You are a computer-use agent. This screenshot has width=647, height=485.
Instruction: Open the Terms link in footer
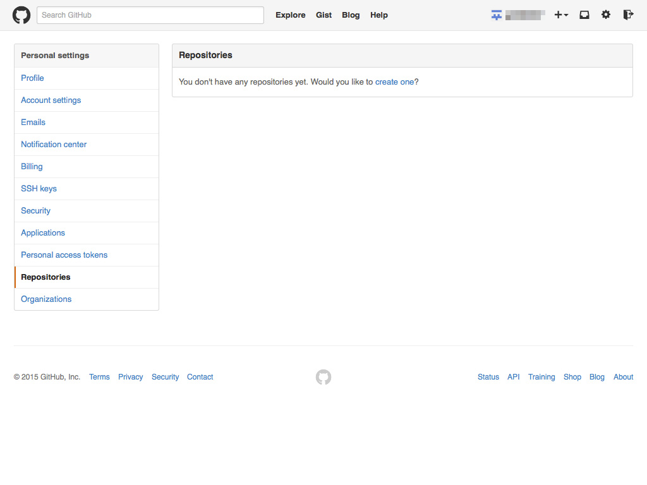point(99,377)
